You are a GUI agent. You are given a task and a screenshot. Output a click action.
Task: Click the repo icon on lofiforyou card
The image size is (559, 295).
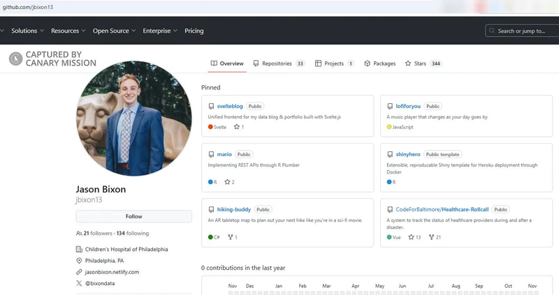[x=390, y=106]
